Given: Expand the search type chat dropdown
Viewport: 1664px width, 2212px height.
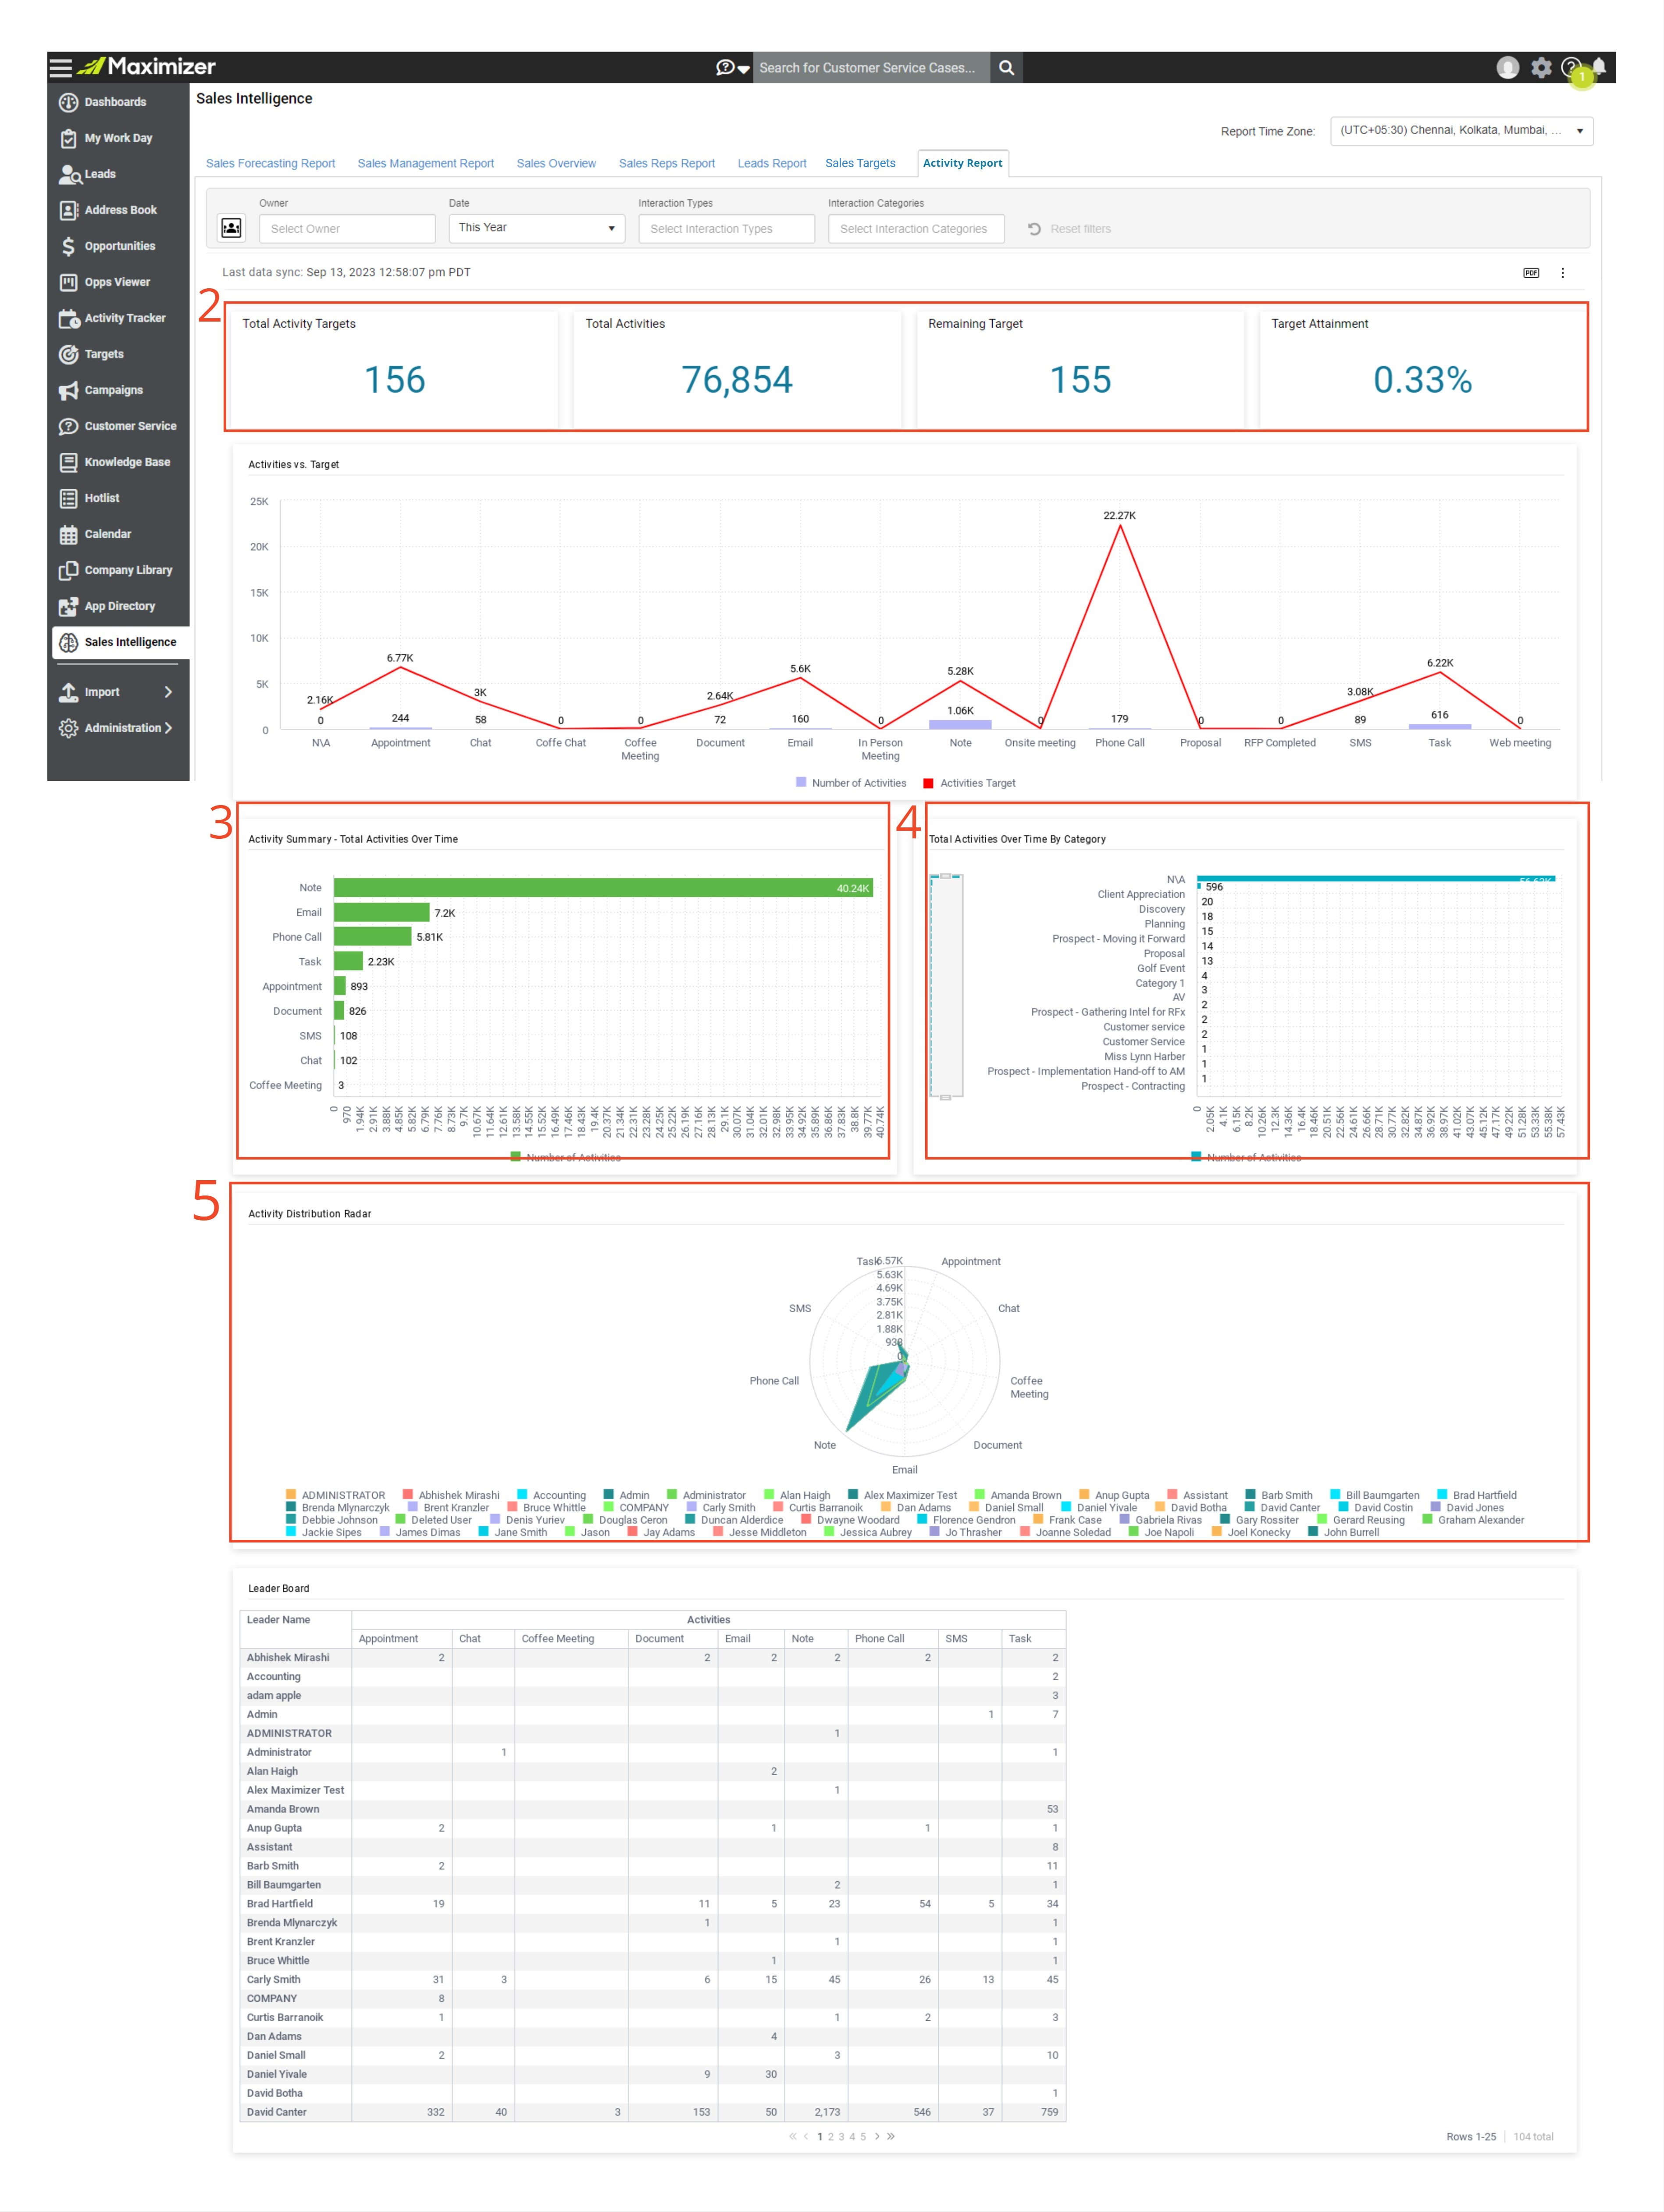Looking at the screenshot, I should click(733, 67).
